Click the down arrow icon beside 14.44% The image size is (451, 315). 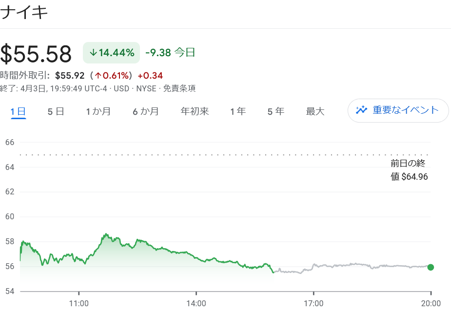pyautogui.click(x=93, y=53)
